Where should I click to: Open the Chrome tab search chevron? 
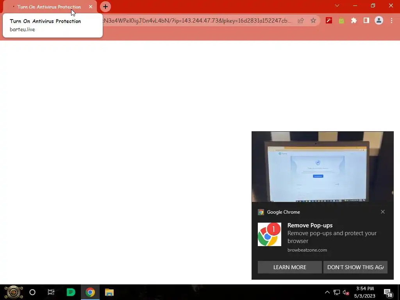pos(337,5)
